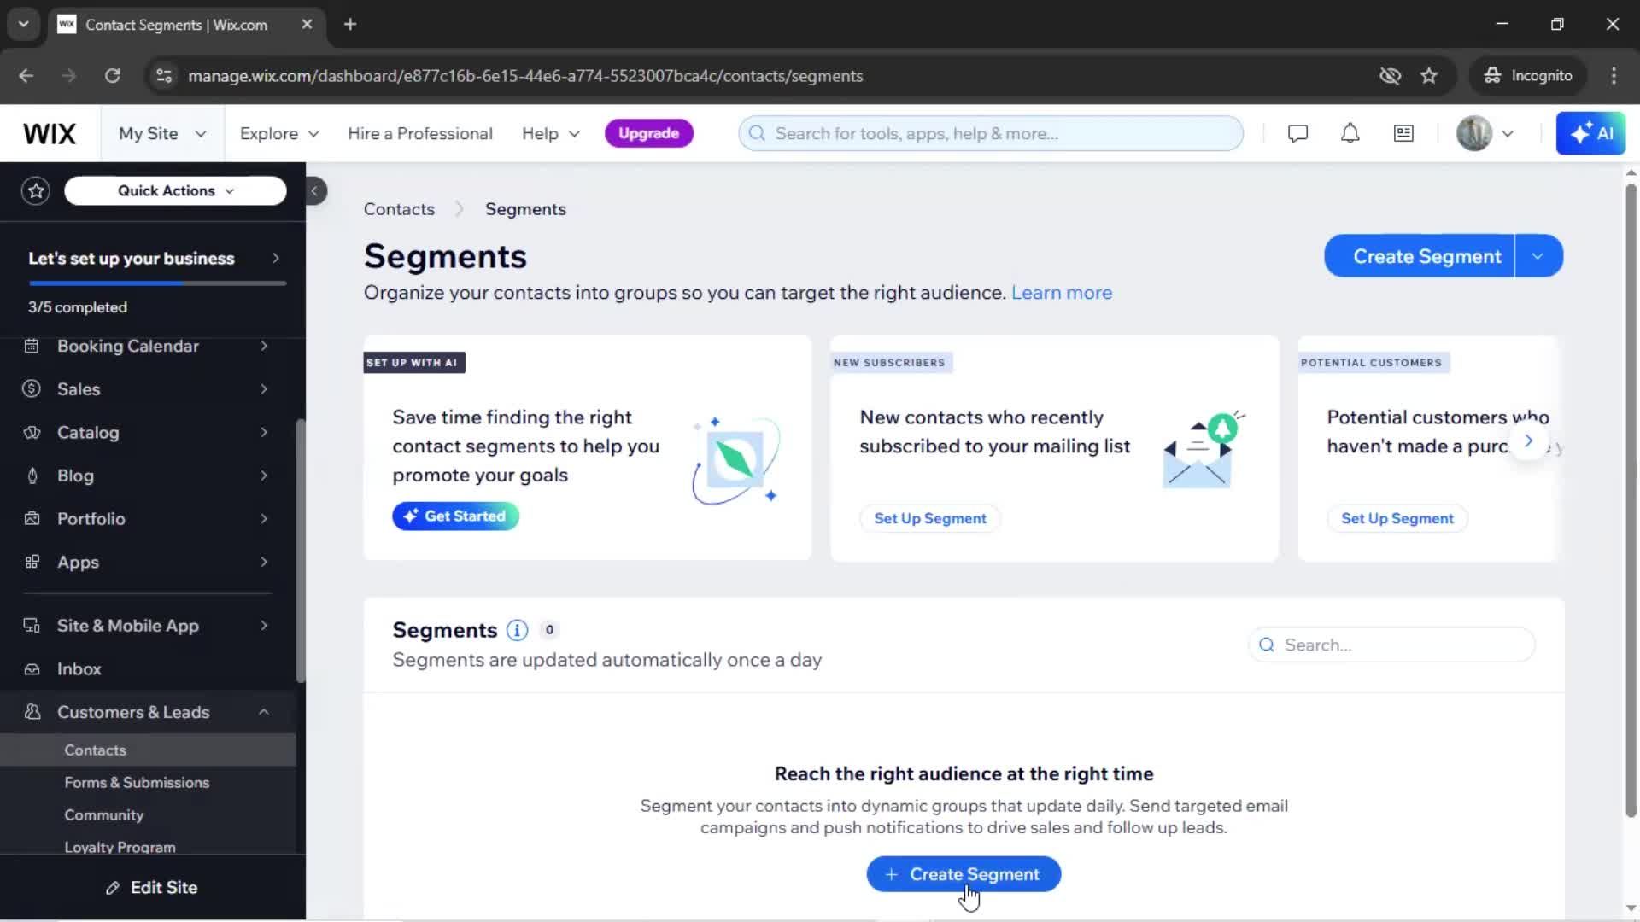Click the Blog pen icon

[x=32, y=476]
